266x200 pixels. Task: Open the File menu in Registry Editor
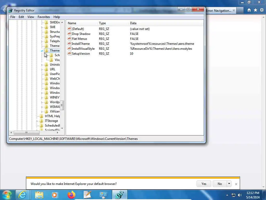pyautogui.click(x=12, y=17)
